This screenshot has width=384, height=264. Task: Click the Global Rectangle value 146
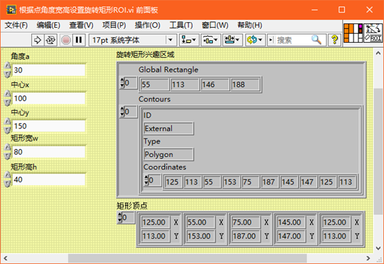pyautogui.click(x=215, y=84)
